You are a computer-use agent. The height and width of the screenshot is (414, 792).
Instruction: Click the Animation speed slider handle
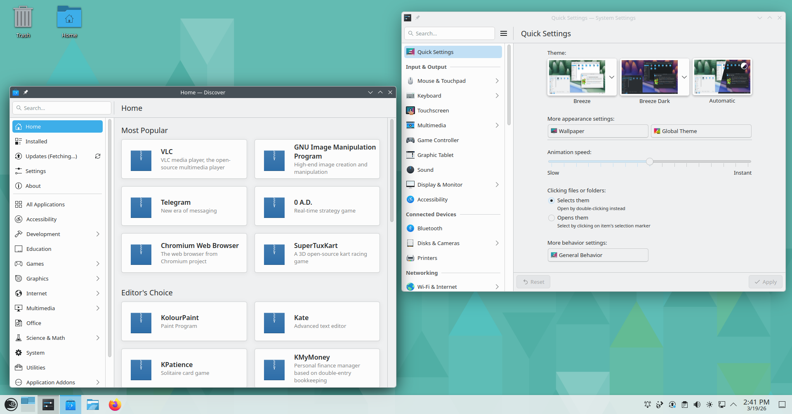point(650,161)
